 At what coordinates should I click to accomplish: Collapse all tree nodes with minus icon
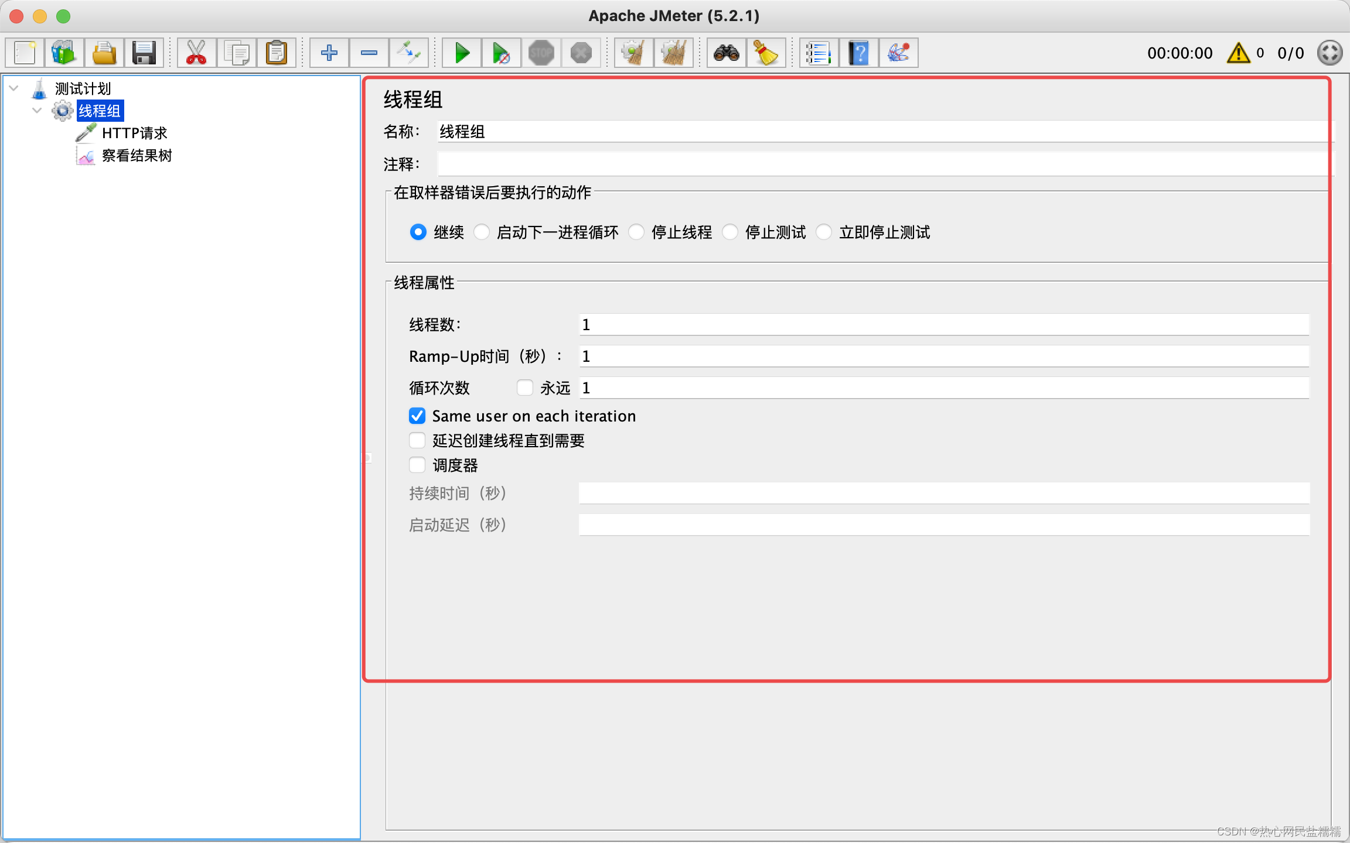pos(369,53)
